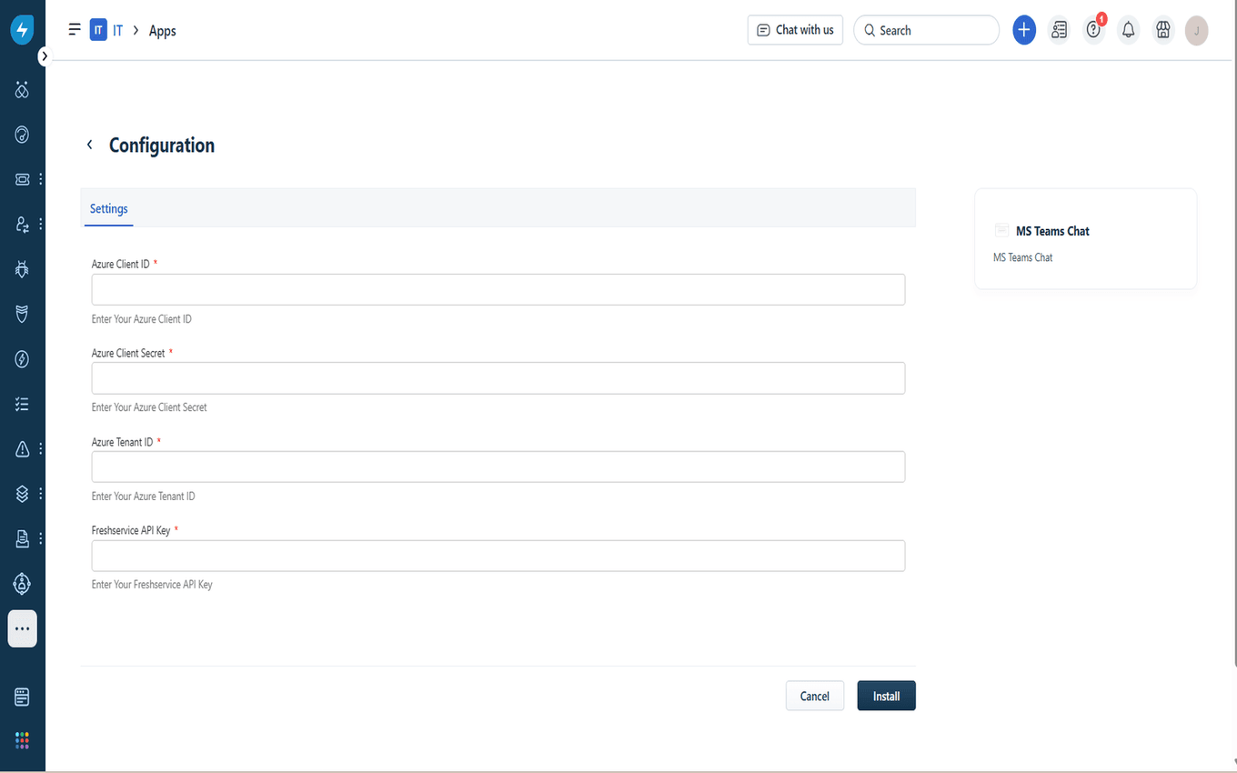Open the Changes person-arrows icon in sidebar
Screen dimensions: 1237x773
coord(23,224)
